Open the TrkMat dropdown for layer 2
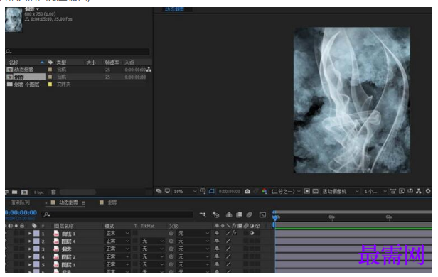This screenshot has height=277, width=438. tap(152, 241)
